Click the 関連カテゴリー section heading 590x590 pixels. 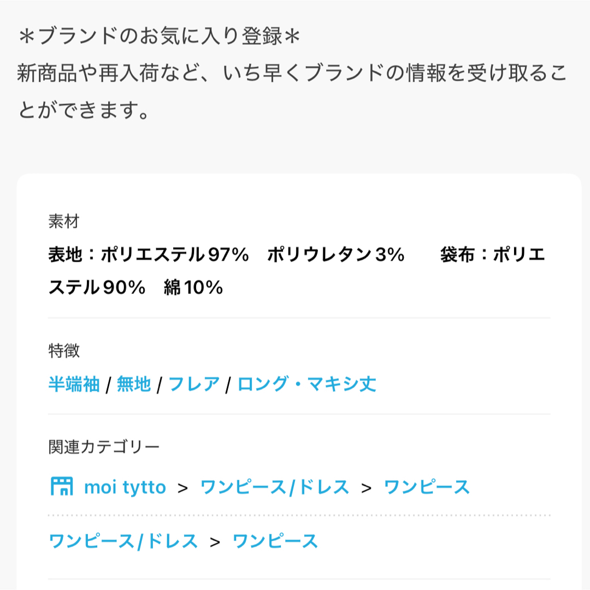click(104, 447)
